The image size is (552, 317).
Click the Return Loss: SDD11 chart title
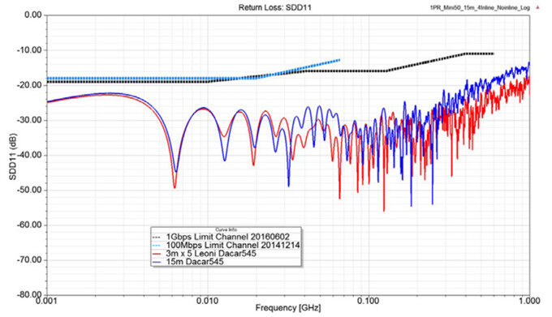point(275,7)
